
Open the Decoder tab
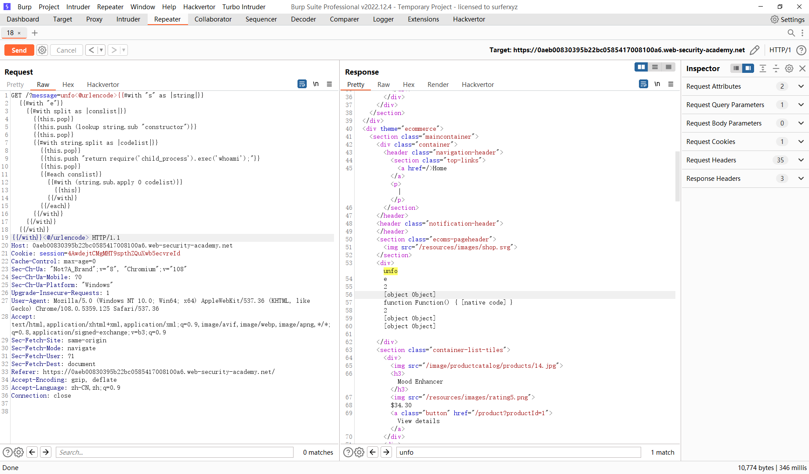(x=303, y=19)
